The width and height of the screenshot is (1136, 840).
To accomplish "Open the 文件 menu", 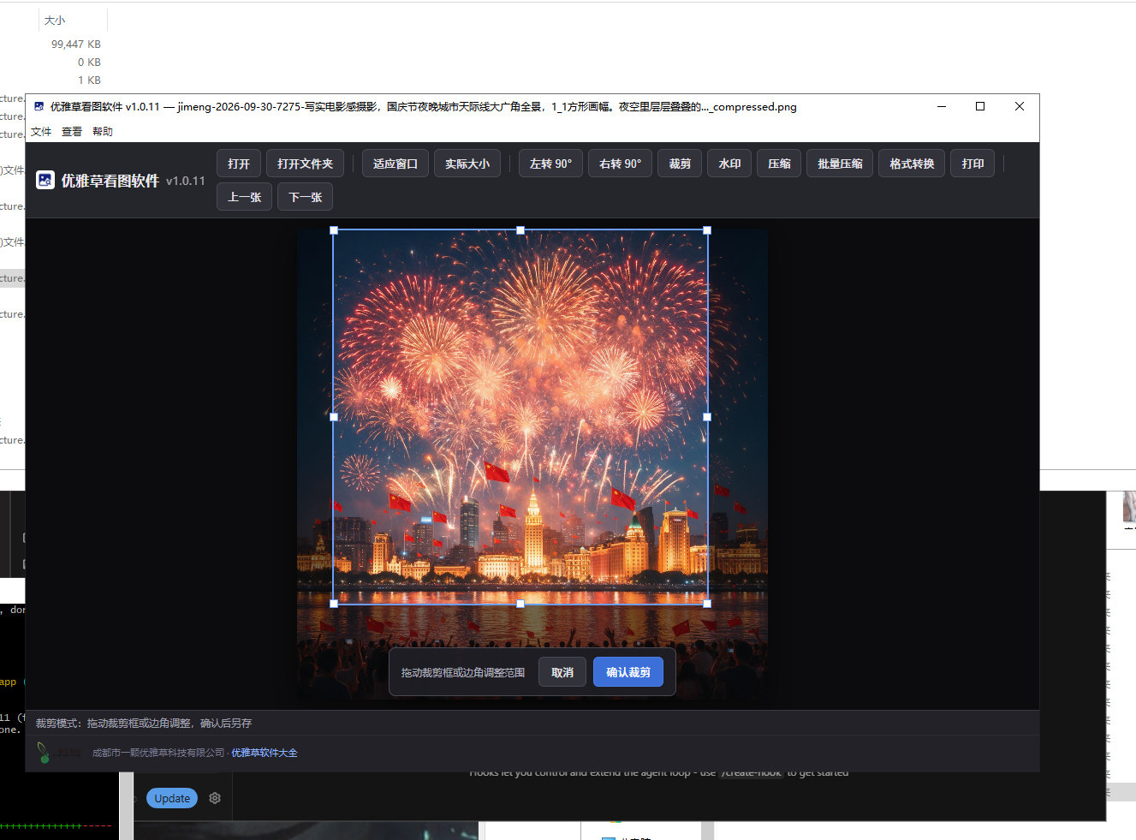I will 41,132.
